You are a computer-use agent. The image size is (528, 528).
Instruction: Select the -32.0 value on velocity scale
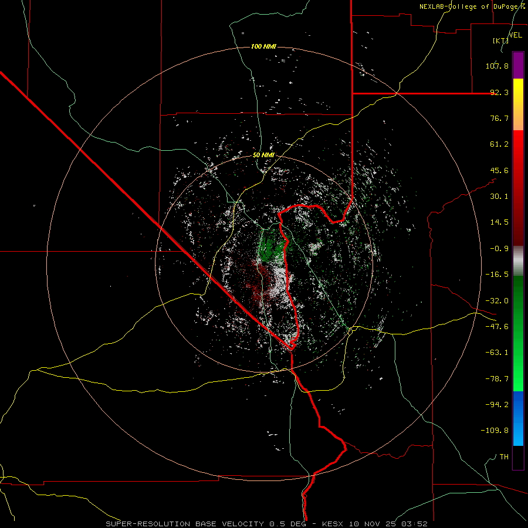(x=497, y=301)
